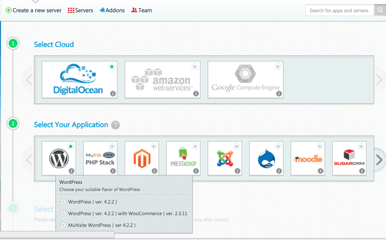Pick the Drupal application tile
This screenshot has width=386, height=240.
click(x=266, y=158)
